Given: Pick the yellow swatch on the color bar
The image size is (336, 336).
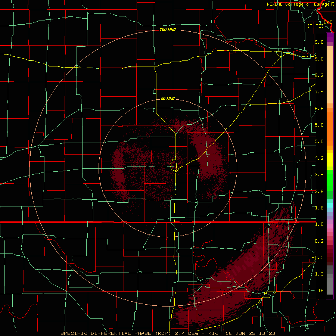Looking at the screenshot, I should click(x=330, y=160).
